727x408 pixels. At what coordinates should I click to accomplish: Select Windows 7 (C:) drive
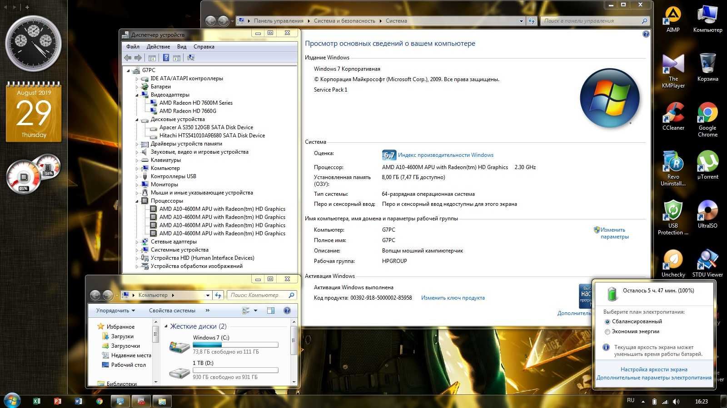click(x=227, y=345)
